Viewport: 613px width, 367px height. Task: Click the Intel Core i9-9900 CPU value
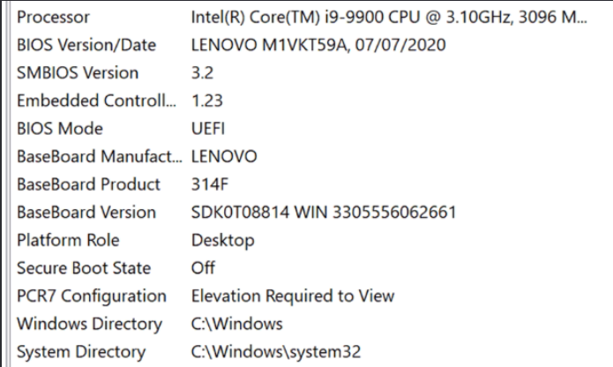[388, 17]
